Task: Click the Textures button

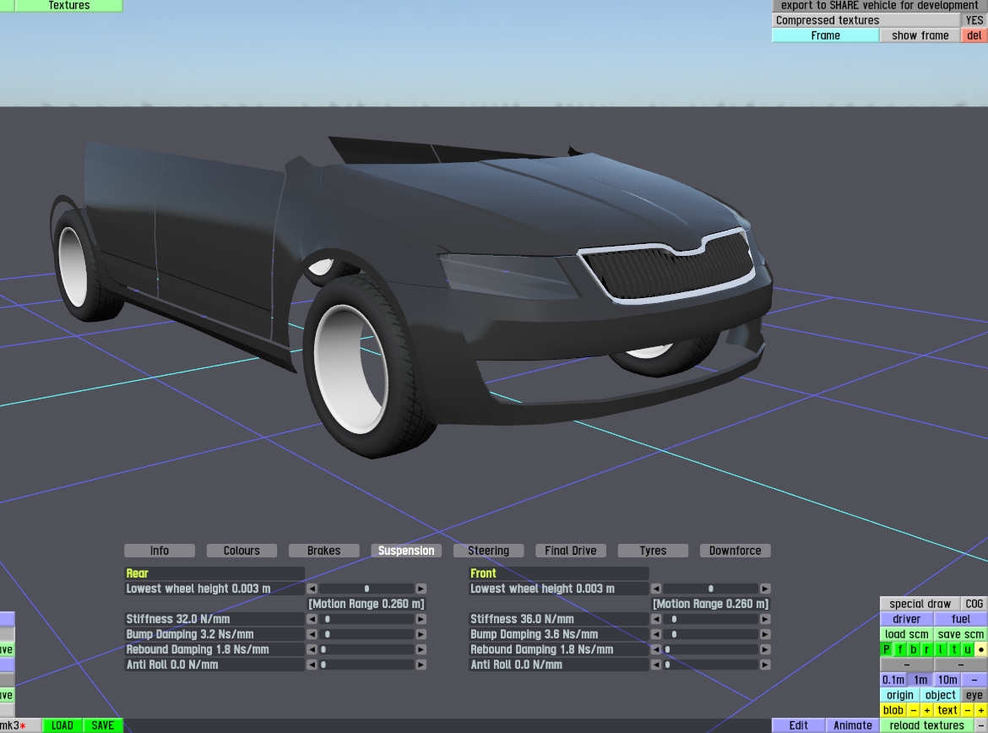Action: tap(68, 6)
